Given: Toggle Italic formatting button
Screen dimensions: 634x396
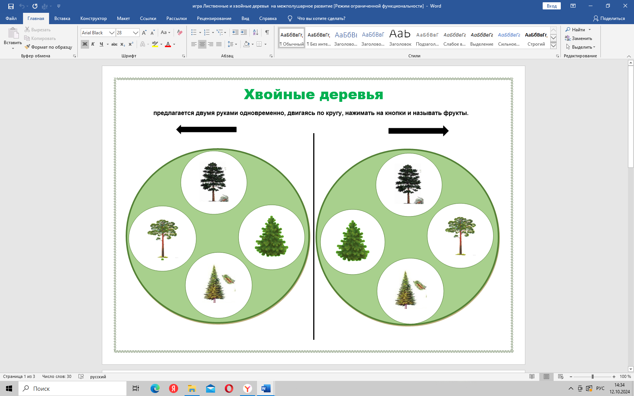Looking at the screenshot, I should point(93,44).
